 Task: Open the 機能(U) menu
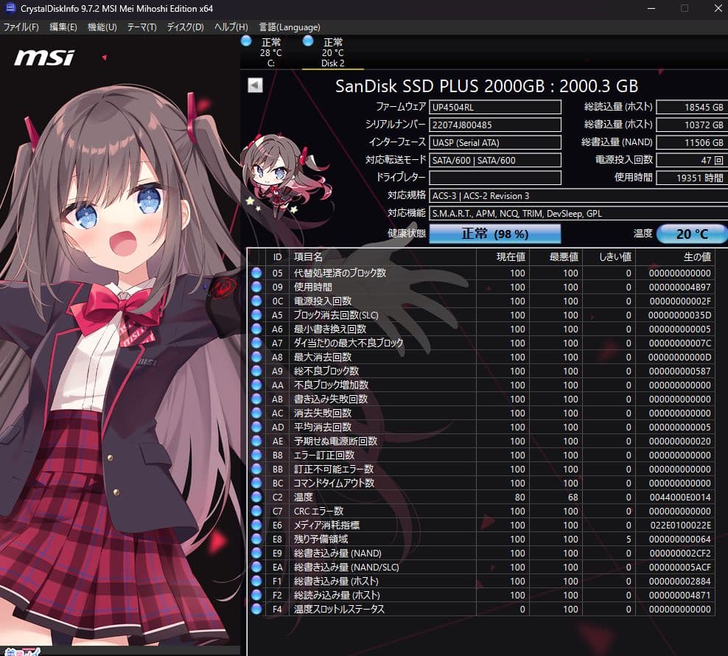click(x=102, y=27)
